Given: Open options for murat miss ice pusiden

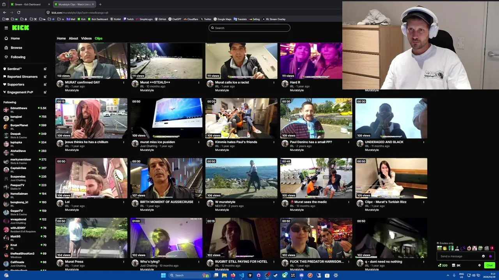Looking at the screenshot, I should coord(198,142).
